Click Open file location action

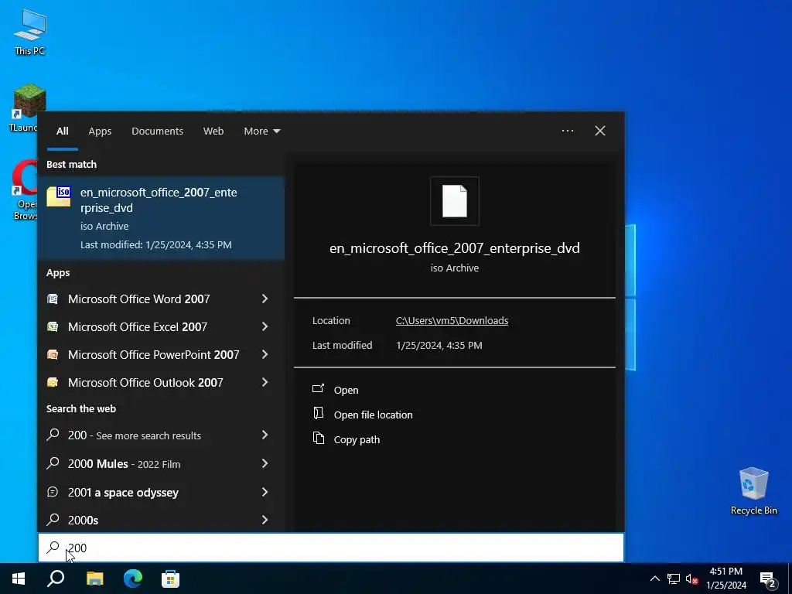click(x=374, y=415)
